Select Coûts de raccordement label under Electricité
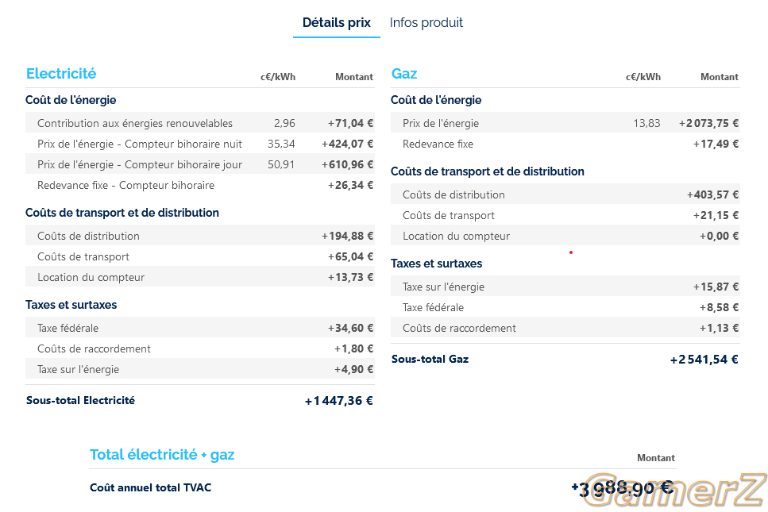 pos(94,348)
